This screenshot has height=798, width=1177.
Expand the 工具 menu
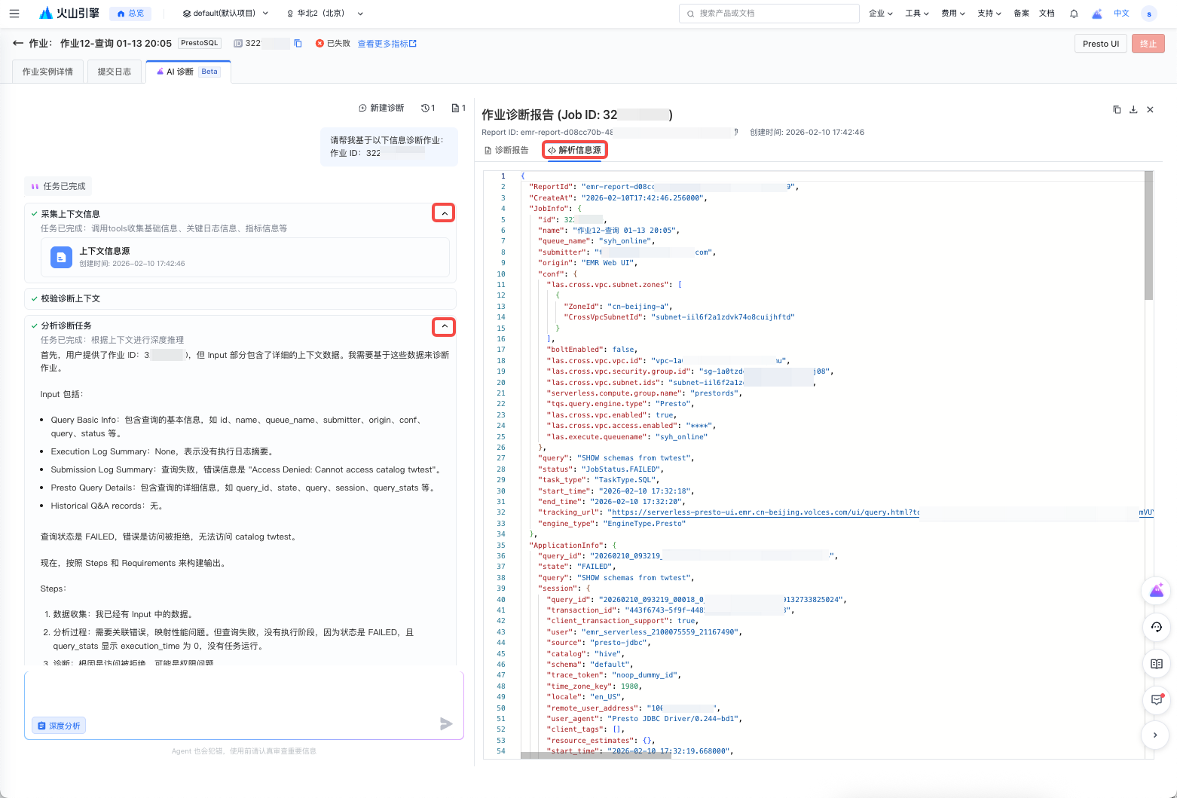(917, 14)
